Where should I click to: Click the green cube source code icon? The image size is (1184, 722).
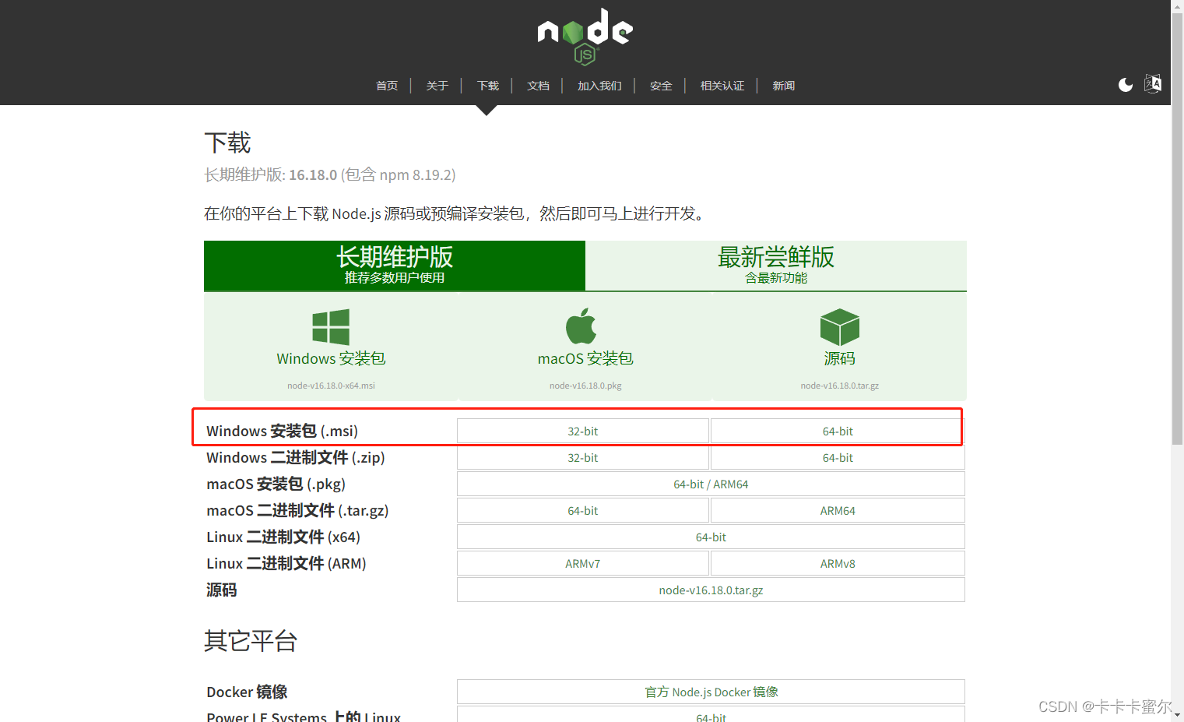click(839, 327)
